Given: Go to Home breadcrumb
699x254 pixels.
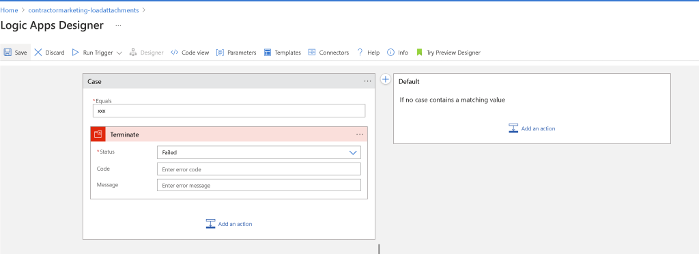Looking at the screenshot, I should (x=10, y=10).
